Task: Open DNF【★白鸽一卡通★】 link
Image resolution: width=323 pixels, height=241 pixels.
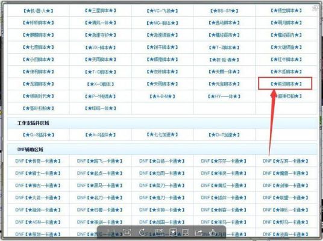Action: click(162, 161)
